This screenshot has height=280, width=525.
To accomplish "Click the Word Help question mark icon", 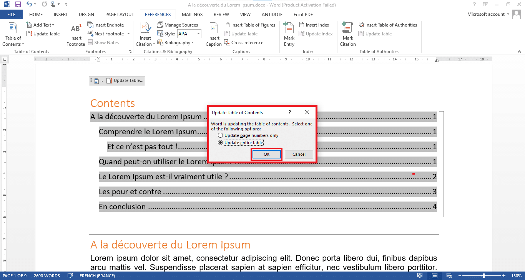I will point(475,5).
